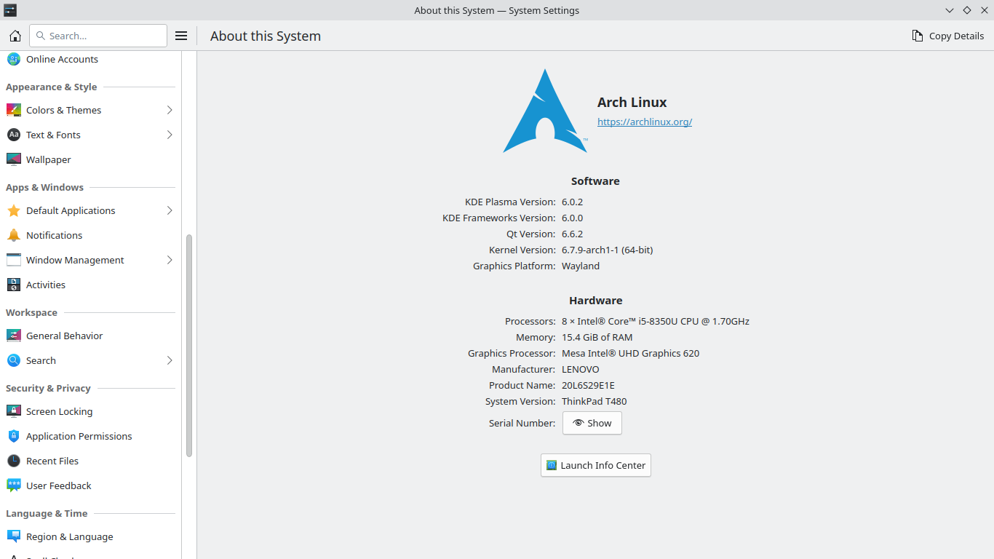The height and width of the screenshot is (559, 994).
Task: Expand the Default Applications chevron
Action: coord(170,210)
